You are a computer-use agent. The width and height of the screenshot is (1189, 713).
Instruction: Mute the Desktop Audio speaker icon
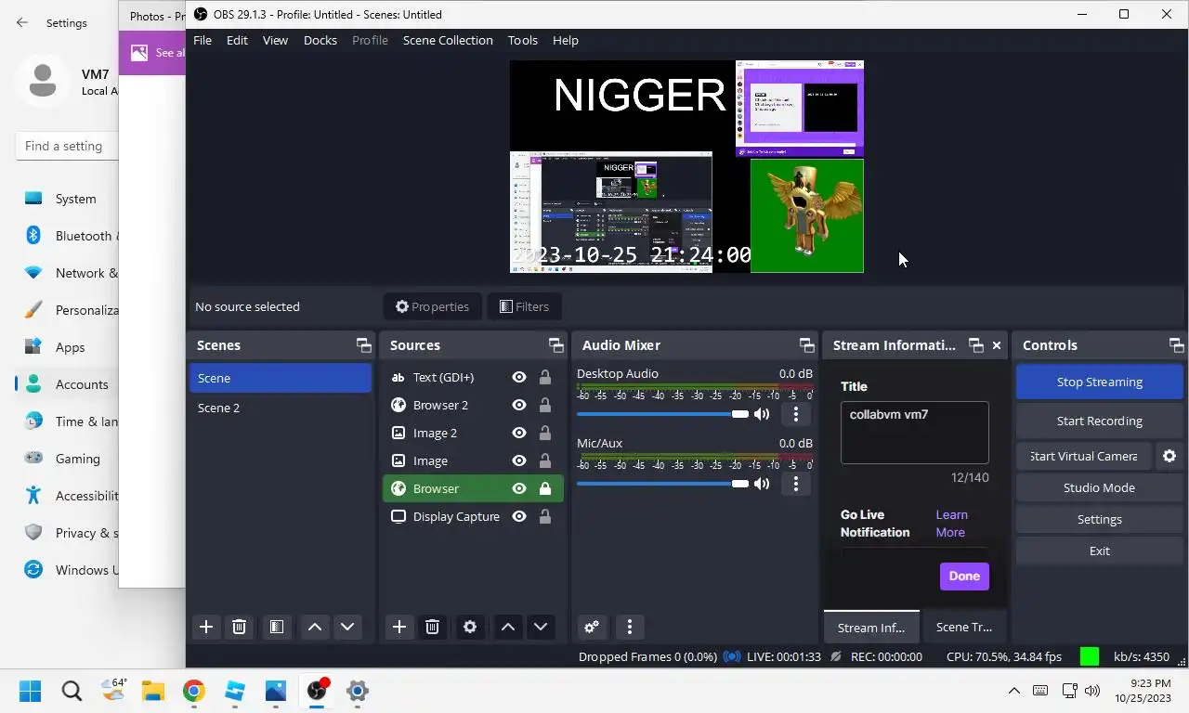click(x=762, y=414)
